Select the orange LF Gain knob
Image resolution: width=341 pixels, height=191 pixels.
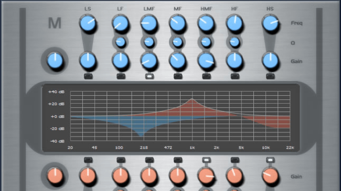point(120,175)
